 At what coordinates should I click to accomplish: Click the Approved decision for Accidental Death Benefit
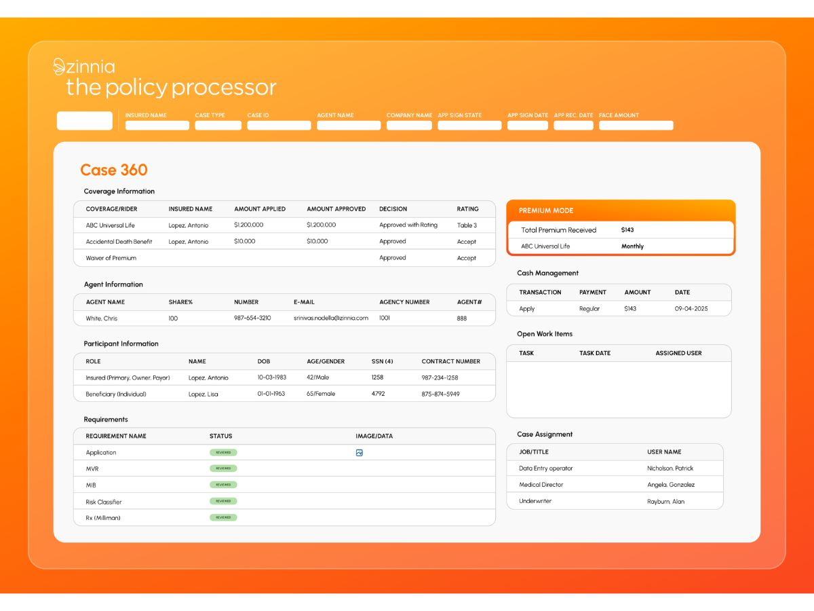tap(393, 242)
